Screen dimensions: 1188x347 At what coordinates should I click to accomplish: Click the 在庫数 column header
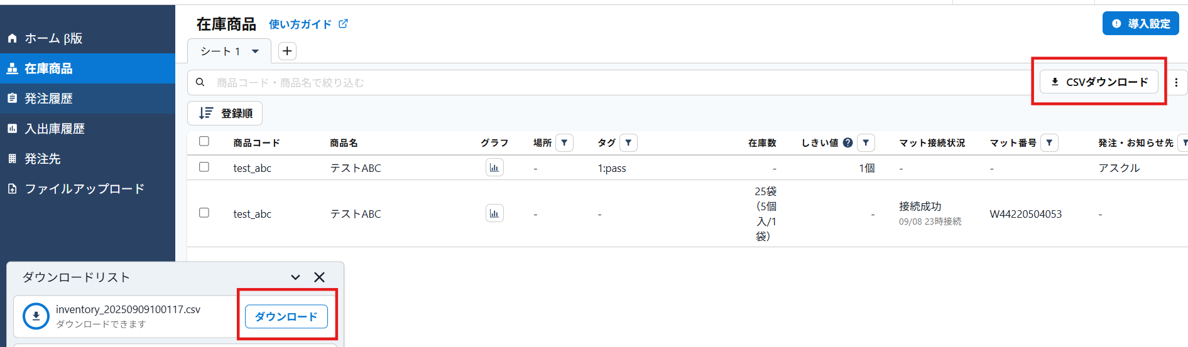click(x=762, y=143)
